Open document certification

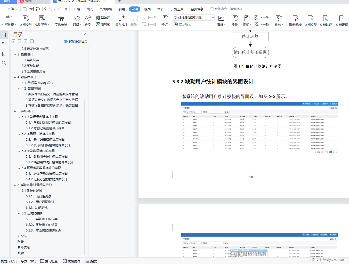326,21
